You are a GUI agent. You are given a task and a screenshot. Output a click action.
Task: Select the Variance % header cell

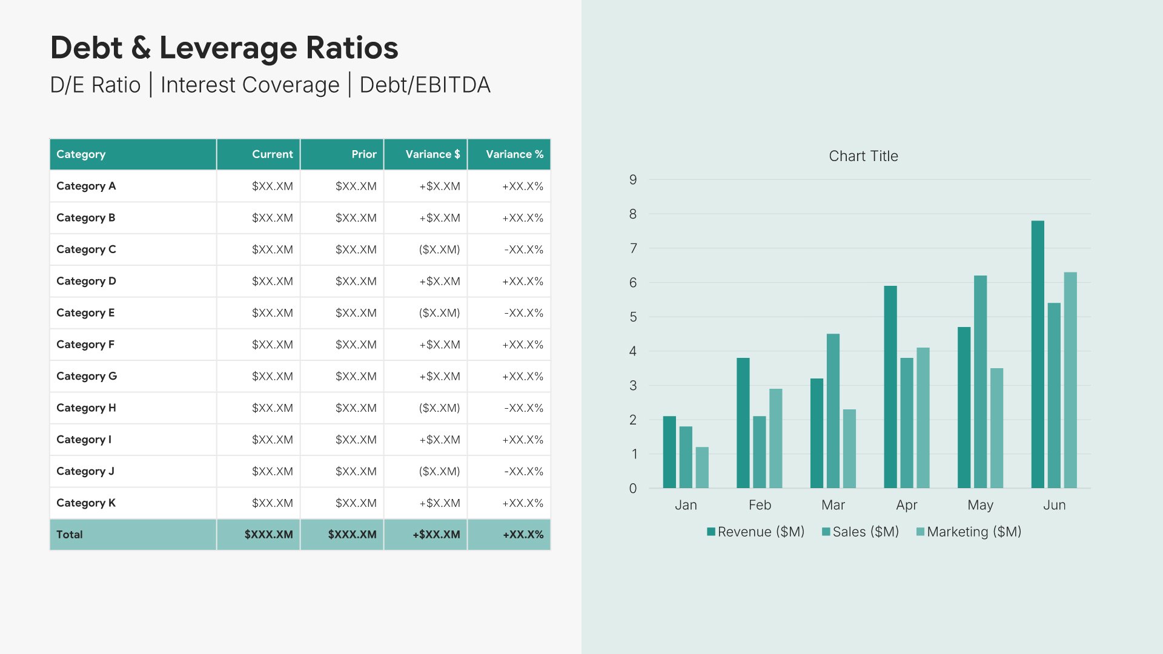[514, 154]
